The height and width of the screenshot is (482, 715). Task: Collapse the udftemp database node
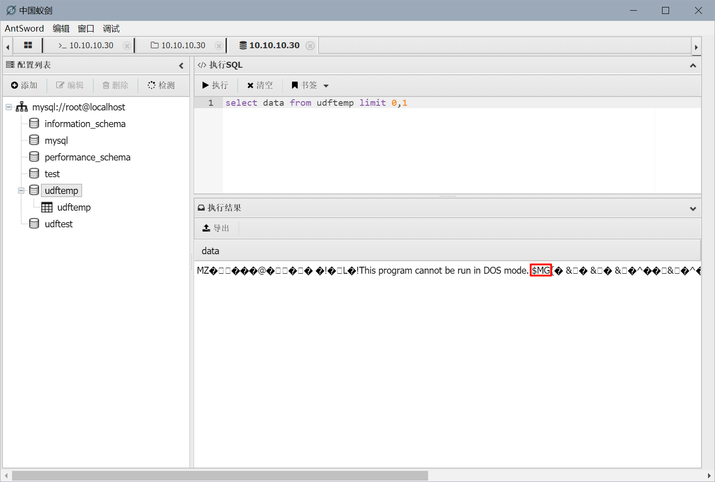(x=21, y=191)
